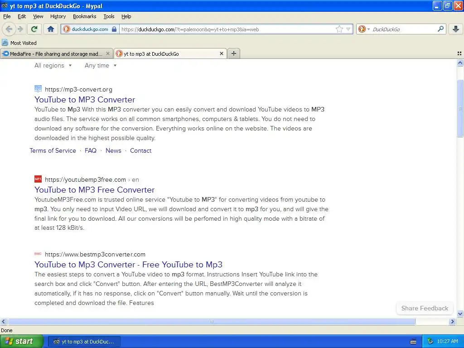The width and height of the screenshot is (464, 348).
Task: Show all tabs grid icon
Action: [459, 53]
